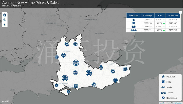Click the compass reset icon in map controls
The width and height of the screenshot is (183, 104).
5,15
